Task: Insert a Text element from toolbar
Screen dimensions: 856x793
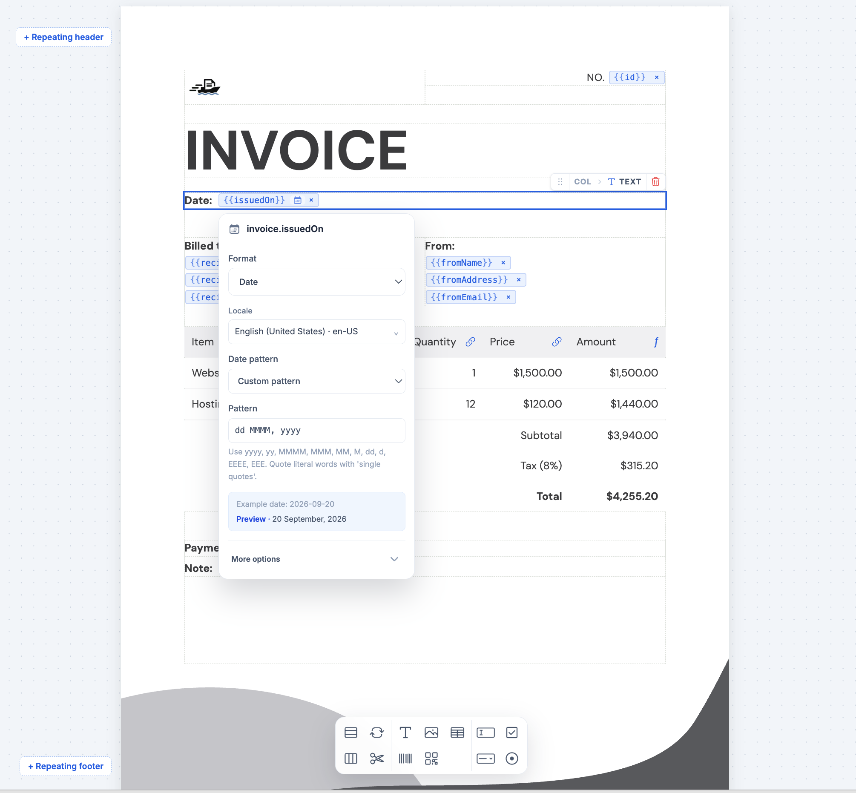Action: (405, 733)
